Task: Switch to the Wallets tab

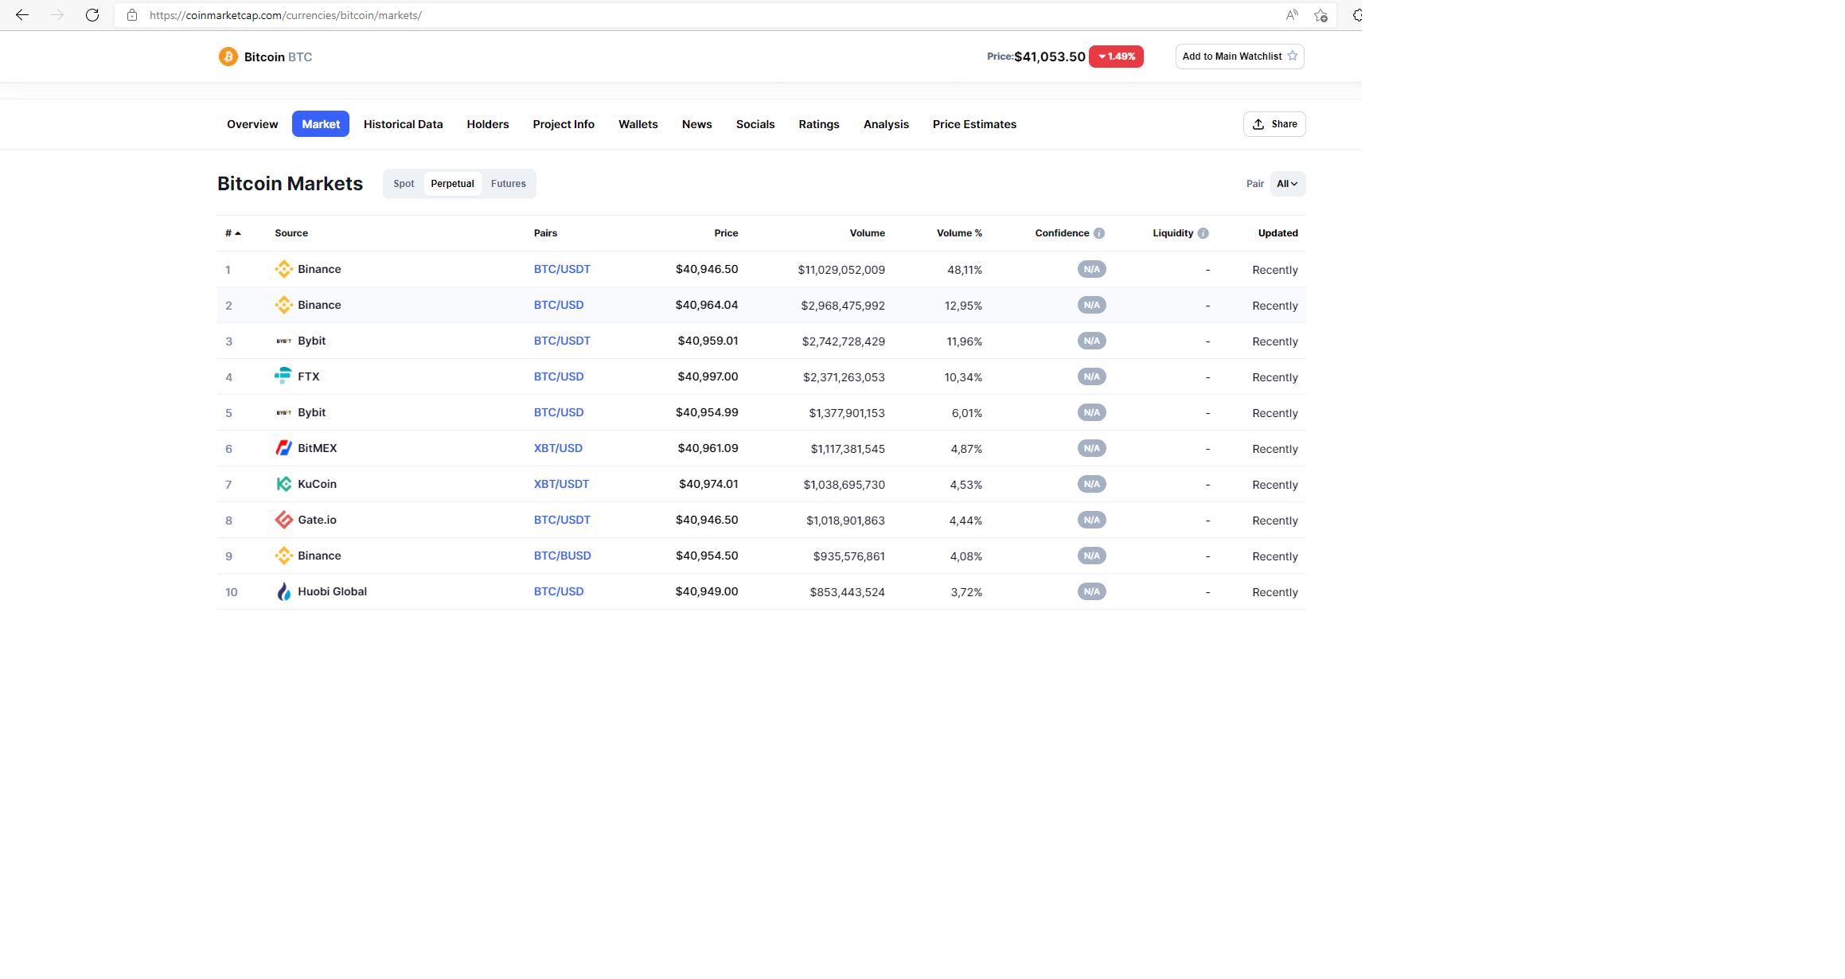Action: [638, 124]
